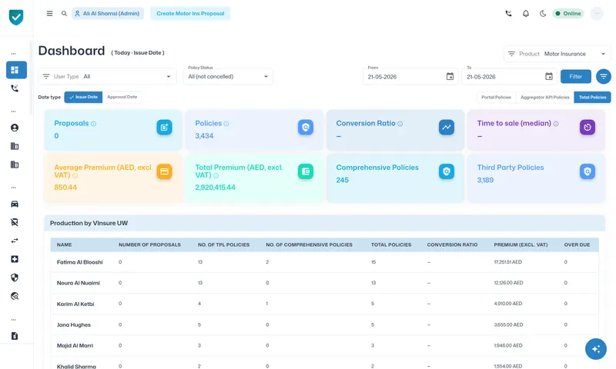The width and height of the screenshot is (616, 369).
Task: Open the From date calendar icon
Action: pos(450,76)
